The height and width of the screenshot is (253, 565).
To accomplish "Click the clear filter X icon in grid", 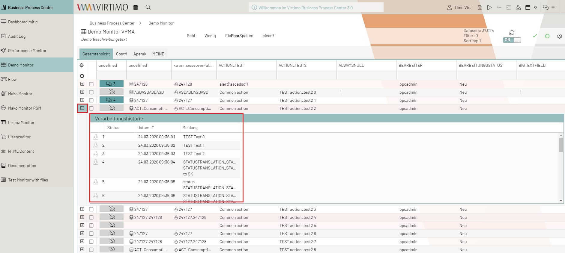I will point(82,76).
